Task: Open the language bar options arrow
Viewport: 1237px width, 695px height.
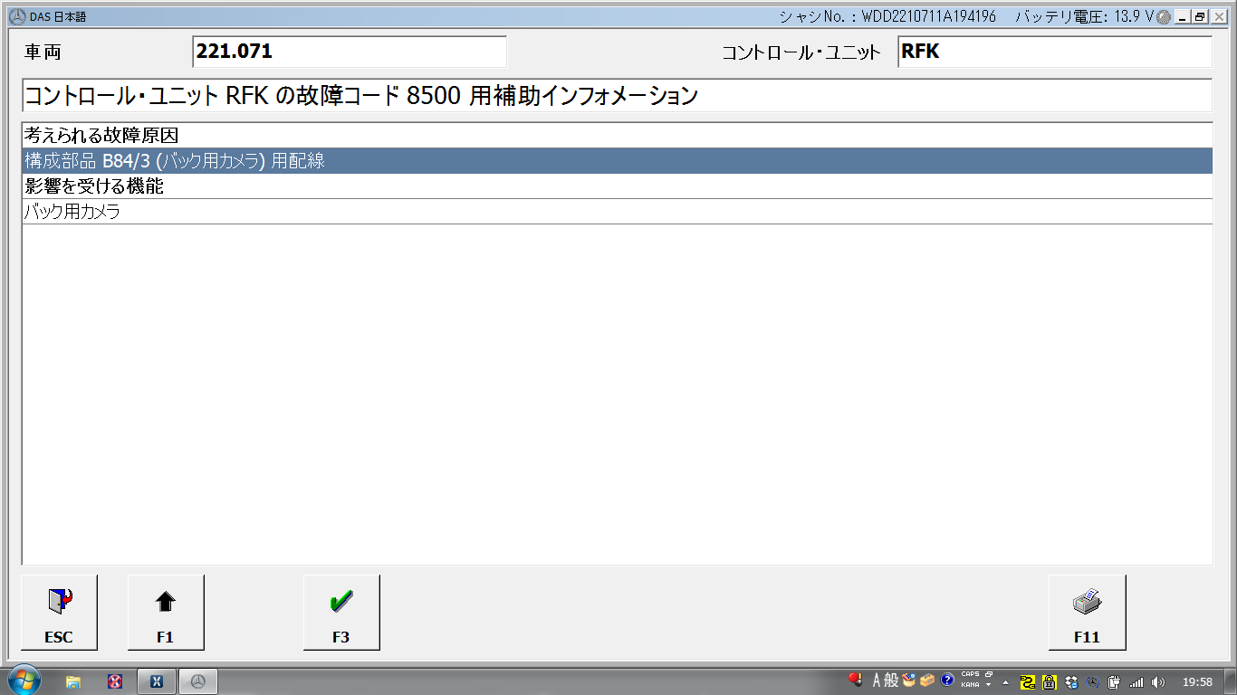Action: (989, 685)
